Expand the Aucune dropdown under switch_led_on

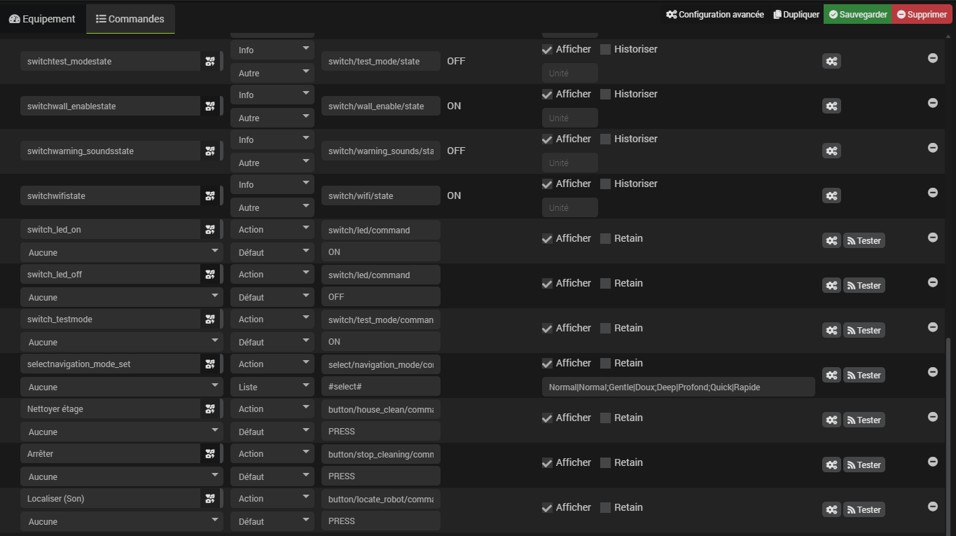click(x=121, y=252)
